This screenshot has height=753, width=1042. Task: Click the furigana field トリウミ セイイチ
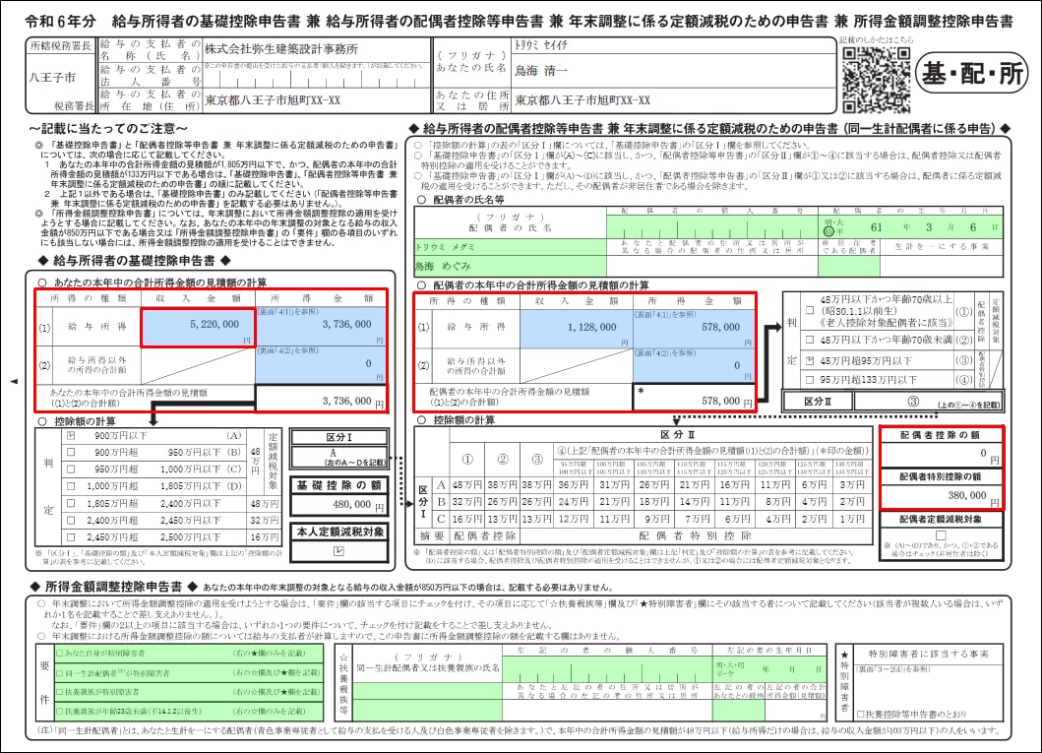click(672, 45)
